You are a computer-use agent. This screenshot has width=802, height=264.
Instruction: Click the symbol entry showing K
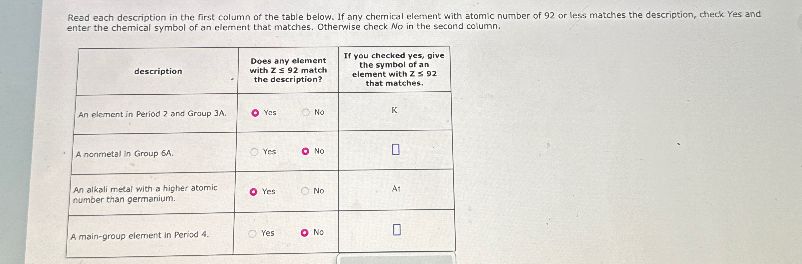[394, 111]
